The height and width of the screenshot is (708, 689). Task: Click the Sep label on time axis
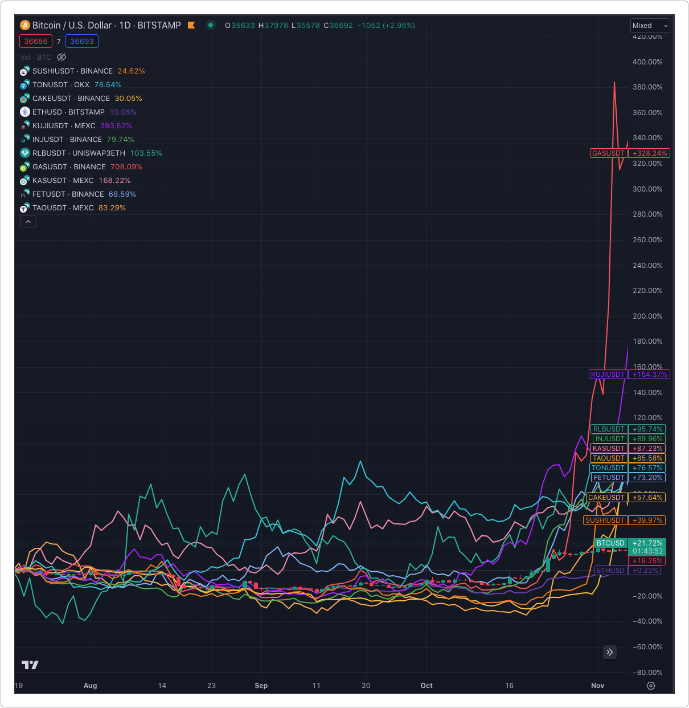coord(261,686)
